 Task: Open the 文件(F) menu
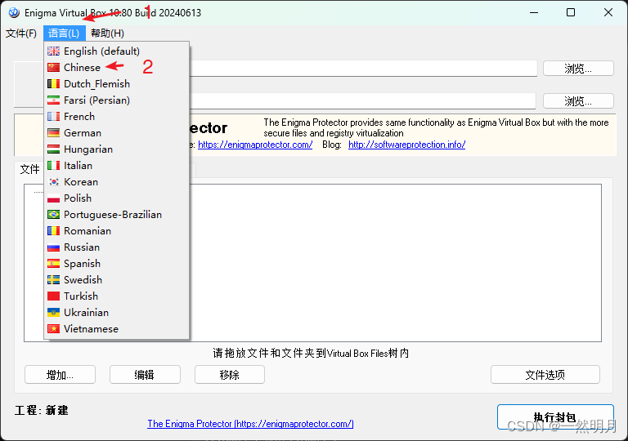21,33
